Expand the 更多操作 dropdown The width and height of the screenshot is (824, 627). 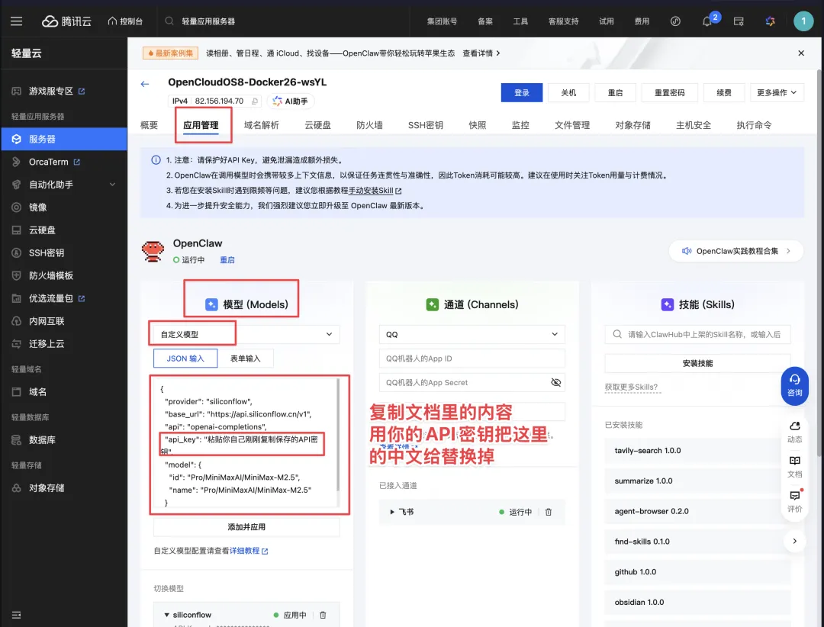coord(776,92)
